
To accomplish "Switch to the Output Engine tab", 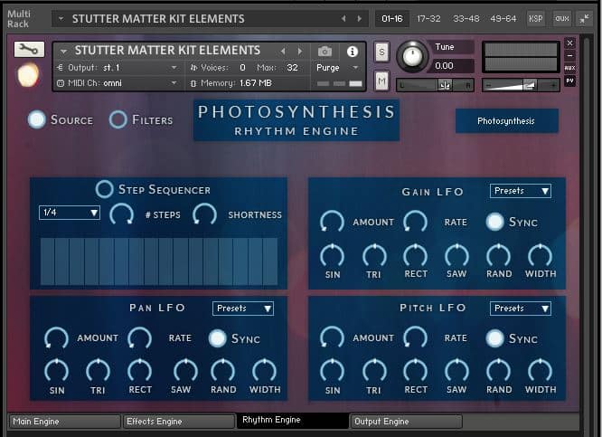I will pos(406,422).
